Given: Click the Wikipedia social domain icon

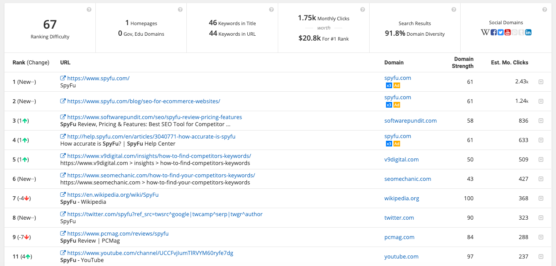Looking at the screenshot, I should pos(485,32).
